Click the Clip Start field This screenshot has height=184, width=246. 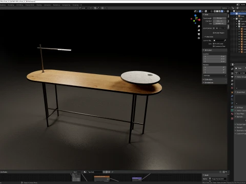pos(219,21)
